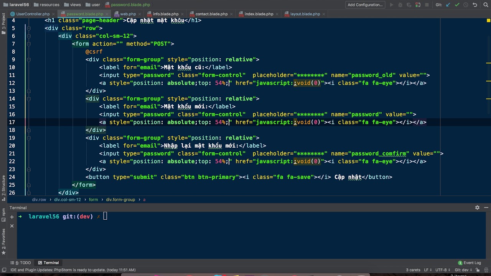Collapse the div block at line 9
The image size is (491, 276).
click(x=28, y=60)
